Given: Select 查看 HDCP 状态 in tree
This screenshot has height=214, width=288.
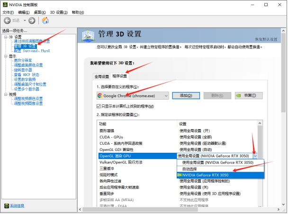Looking at the screenshot, I should [27, 74].
